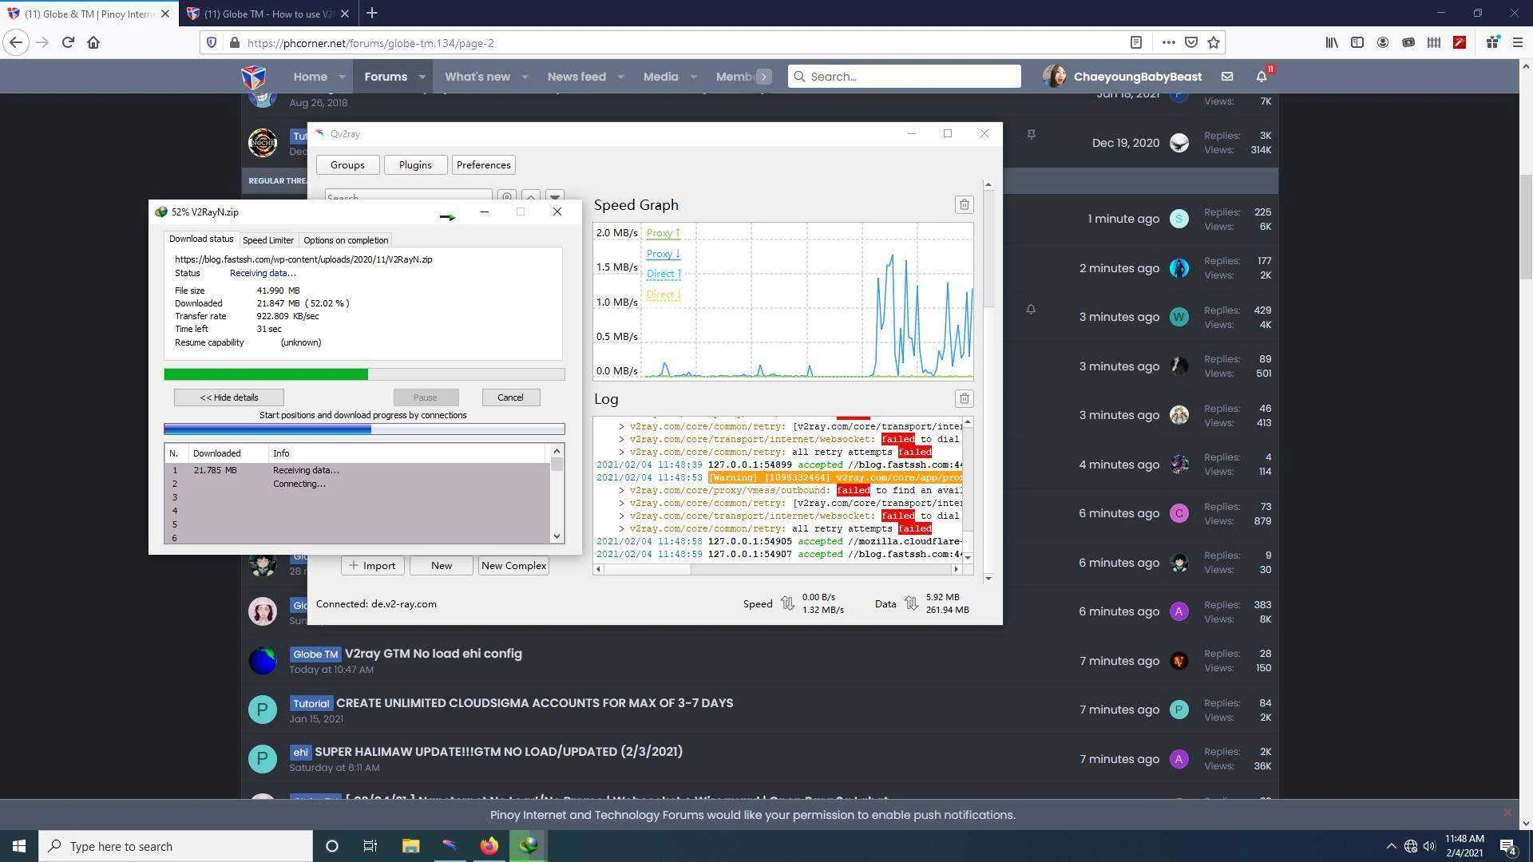Open the CREATE UNLIMITED CLOUDSIGMA ACCOUNTS thread

pyautogui.click(x=534, y=703)
